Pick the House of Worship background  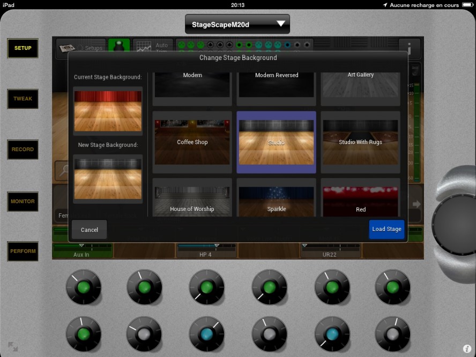click(192, 198)
